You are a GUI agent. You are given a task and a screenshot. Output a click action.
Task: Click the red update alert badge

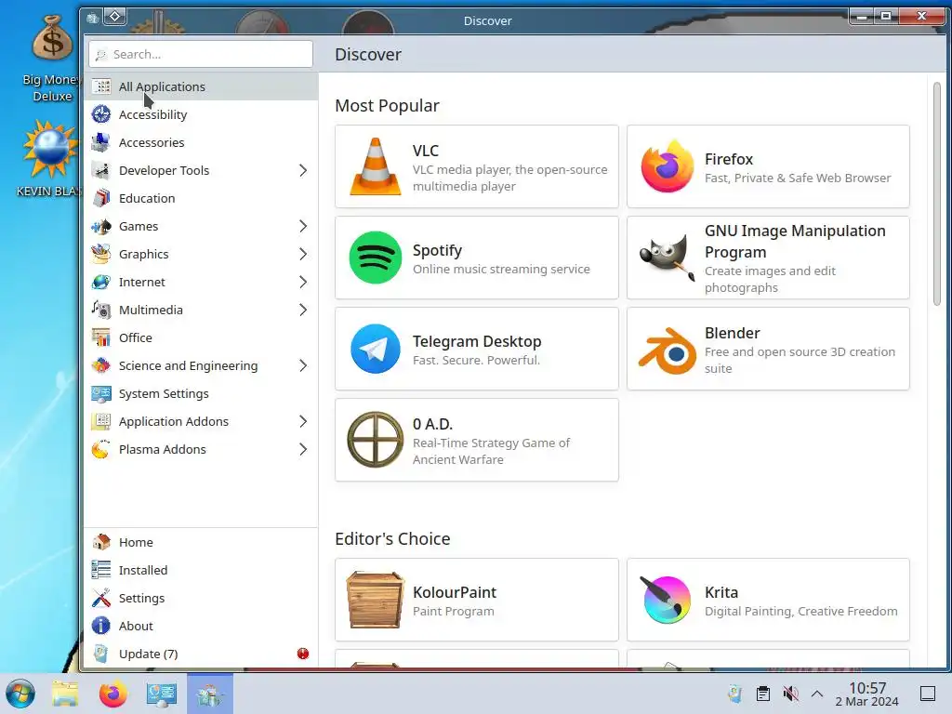[x=303, y=654]
